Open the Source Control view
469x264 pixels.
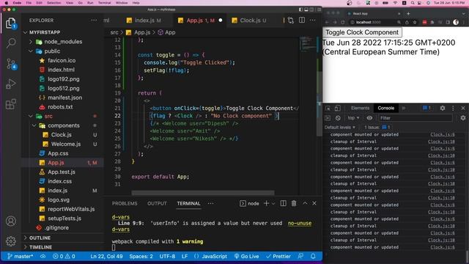click(11, 64)
